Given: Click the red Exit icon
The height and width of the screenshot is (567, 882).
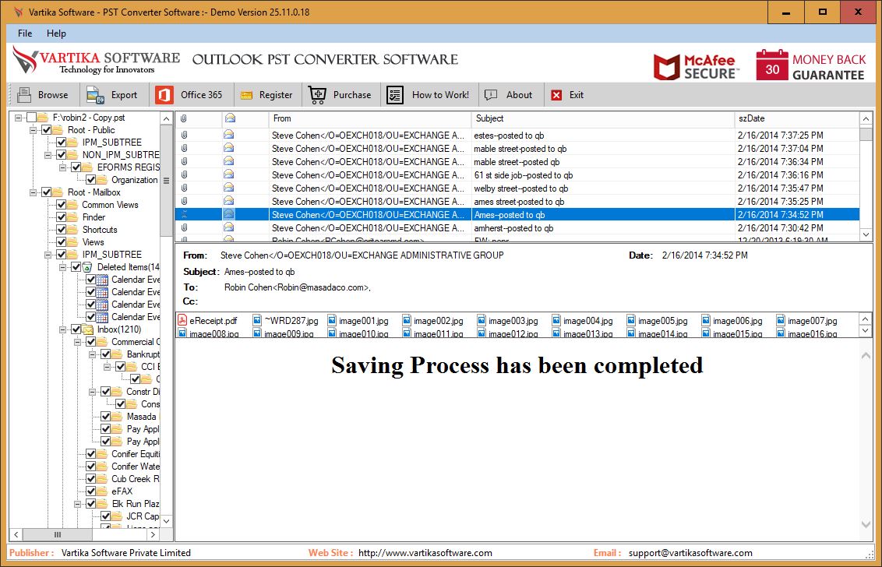Looking at the screenshot, I should click(556, 95).
